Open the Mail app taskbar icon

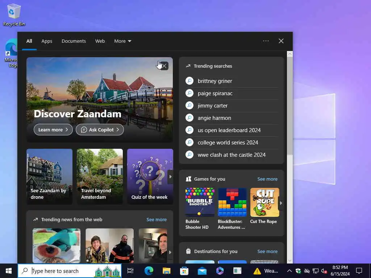click(202, 271)
